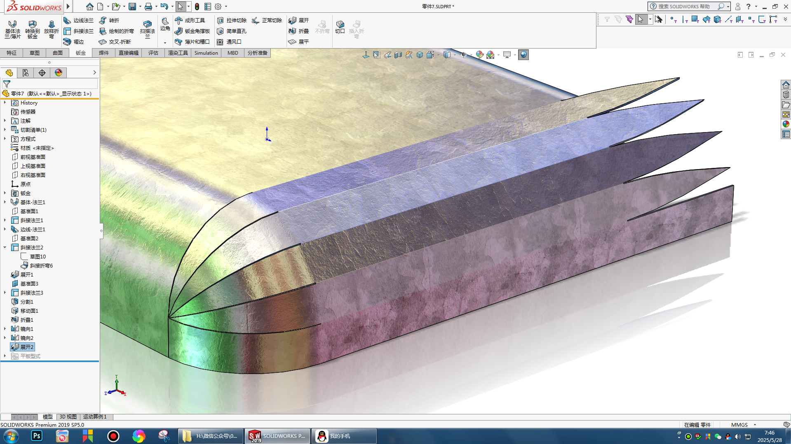Select the 正常切除 tool
Viewport: 791px width, 444px height.
pyautogui.click(x=267, y=20)
